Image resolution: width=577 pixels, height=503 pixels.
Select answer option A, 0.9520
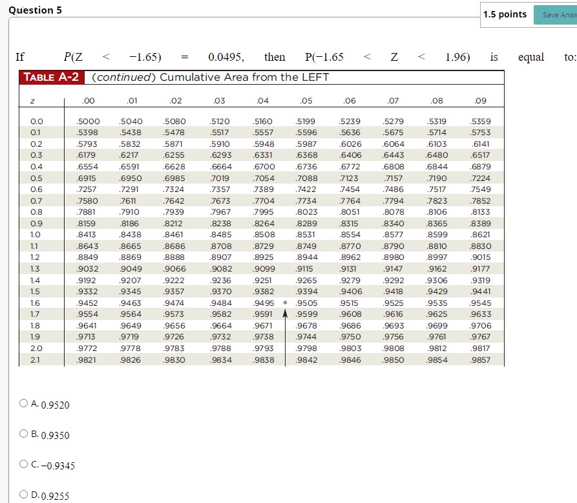tap(23, 404)
